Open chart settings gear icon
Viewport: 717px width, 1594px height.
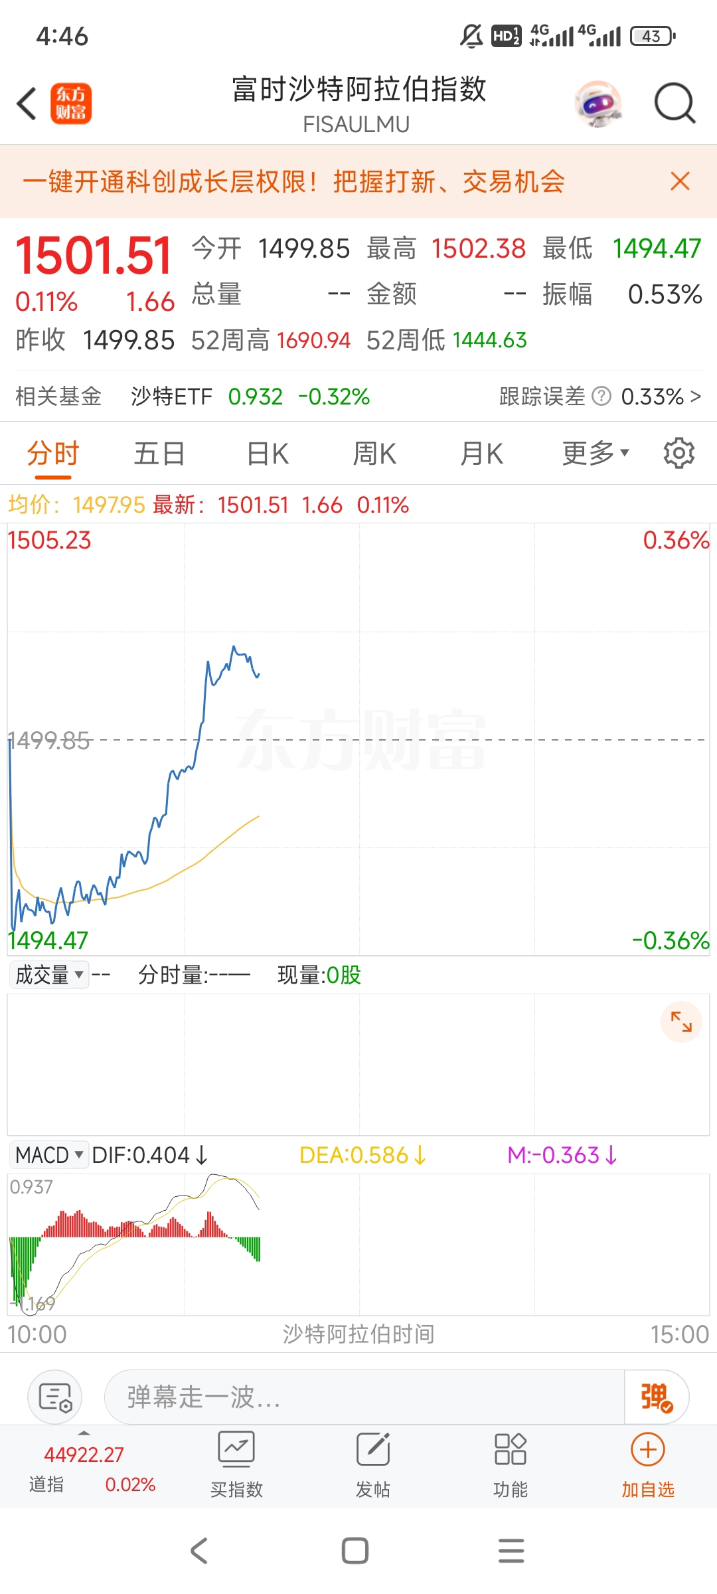click(x=678, y=454)
